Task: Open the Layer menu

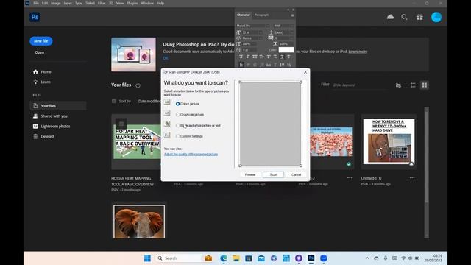Action: 68,3
